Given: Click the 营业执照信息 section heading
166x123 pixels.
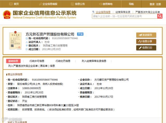Looking at the screenshot, I should [x=15, y=74].
